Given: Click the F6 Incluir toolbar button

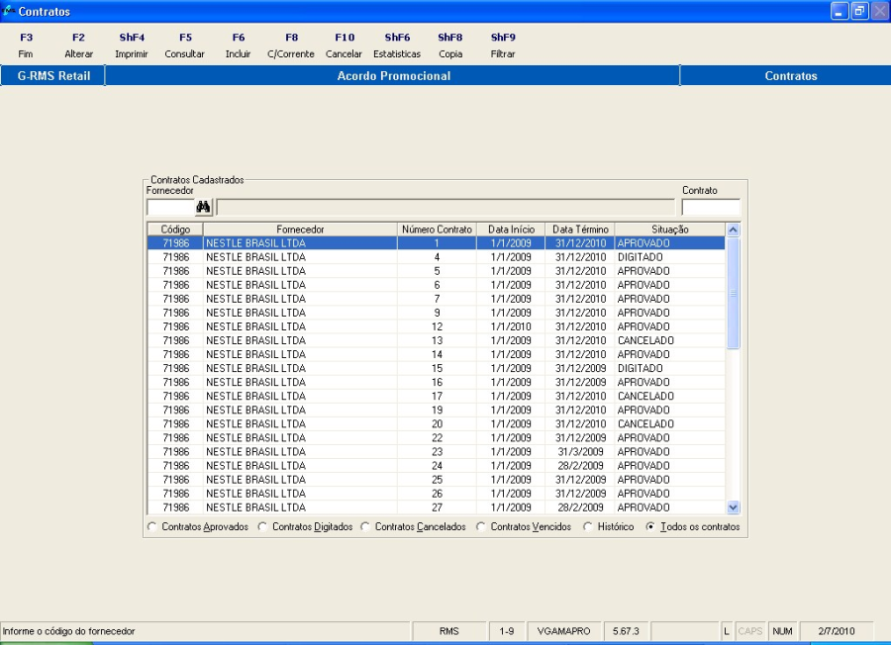Looking at the screenshot, I should click(x=238, y=46).
